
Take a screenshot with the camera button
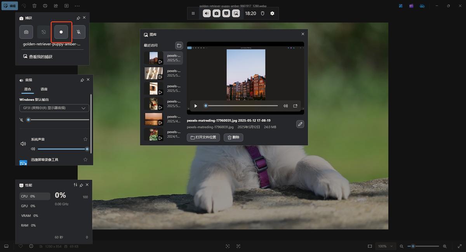click(x=26, y=32)
